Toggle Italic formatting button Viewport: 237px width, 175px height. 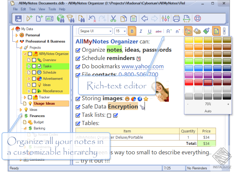click(141, 31)
